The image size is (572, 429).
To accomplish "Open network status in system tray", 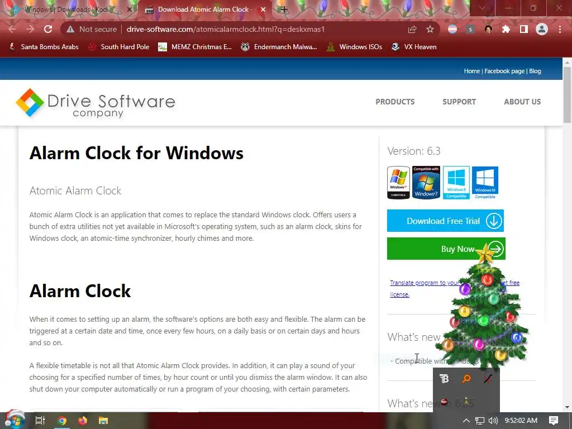I will (480, 421).
